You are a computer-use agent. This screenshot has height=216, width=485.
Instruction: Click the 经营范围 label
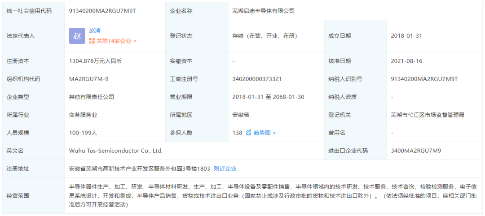tap(18, 195)
